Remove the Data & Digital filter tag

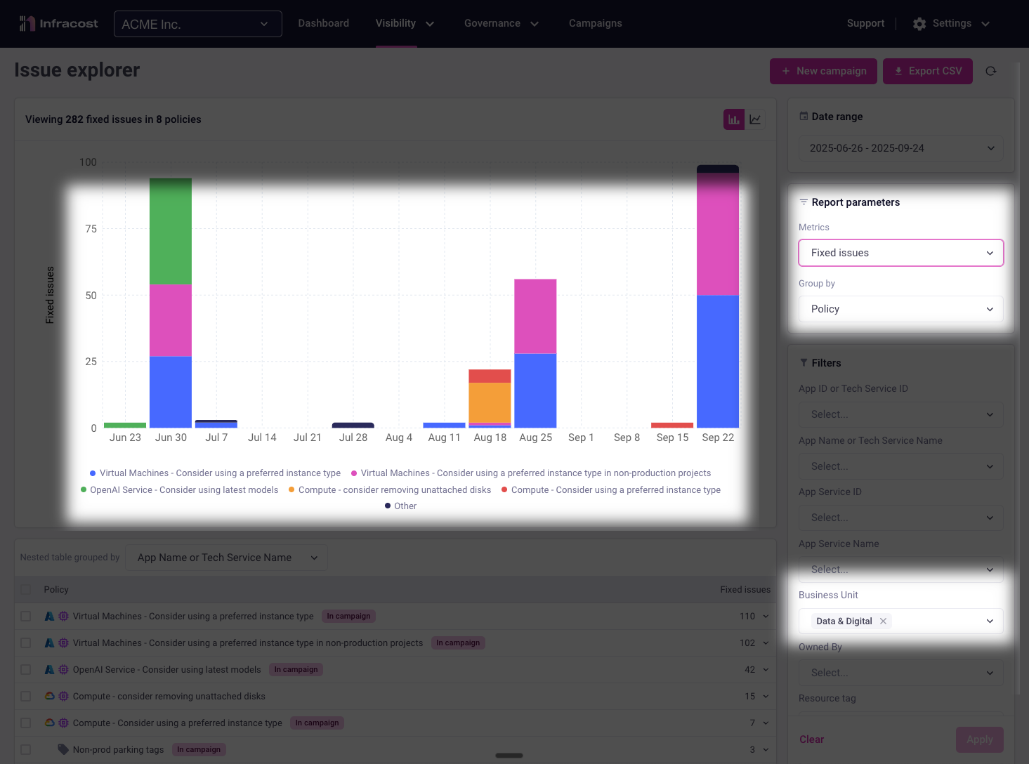click(x=883, y=621)
